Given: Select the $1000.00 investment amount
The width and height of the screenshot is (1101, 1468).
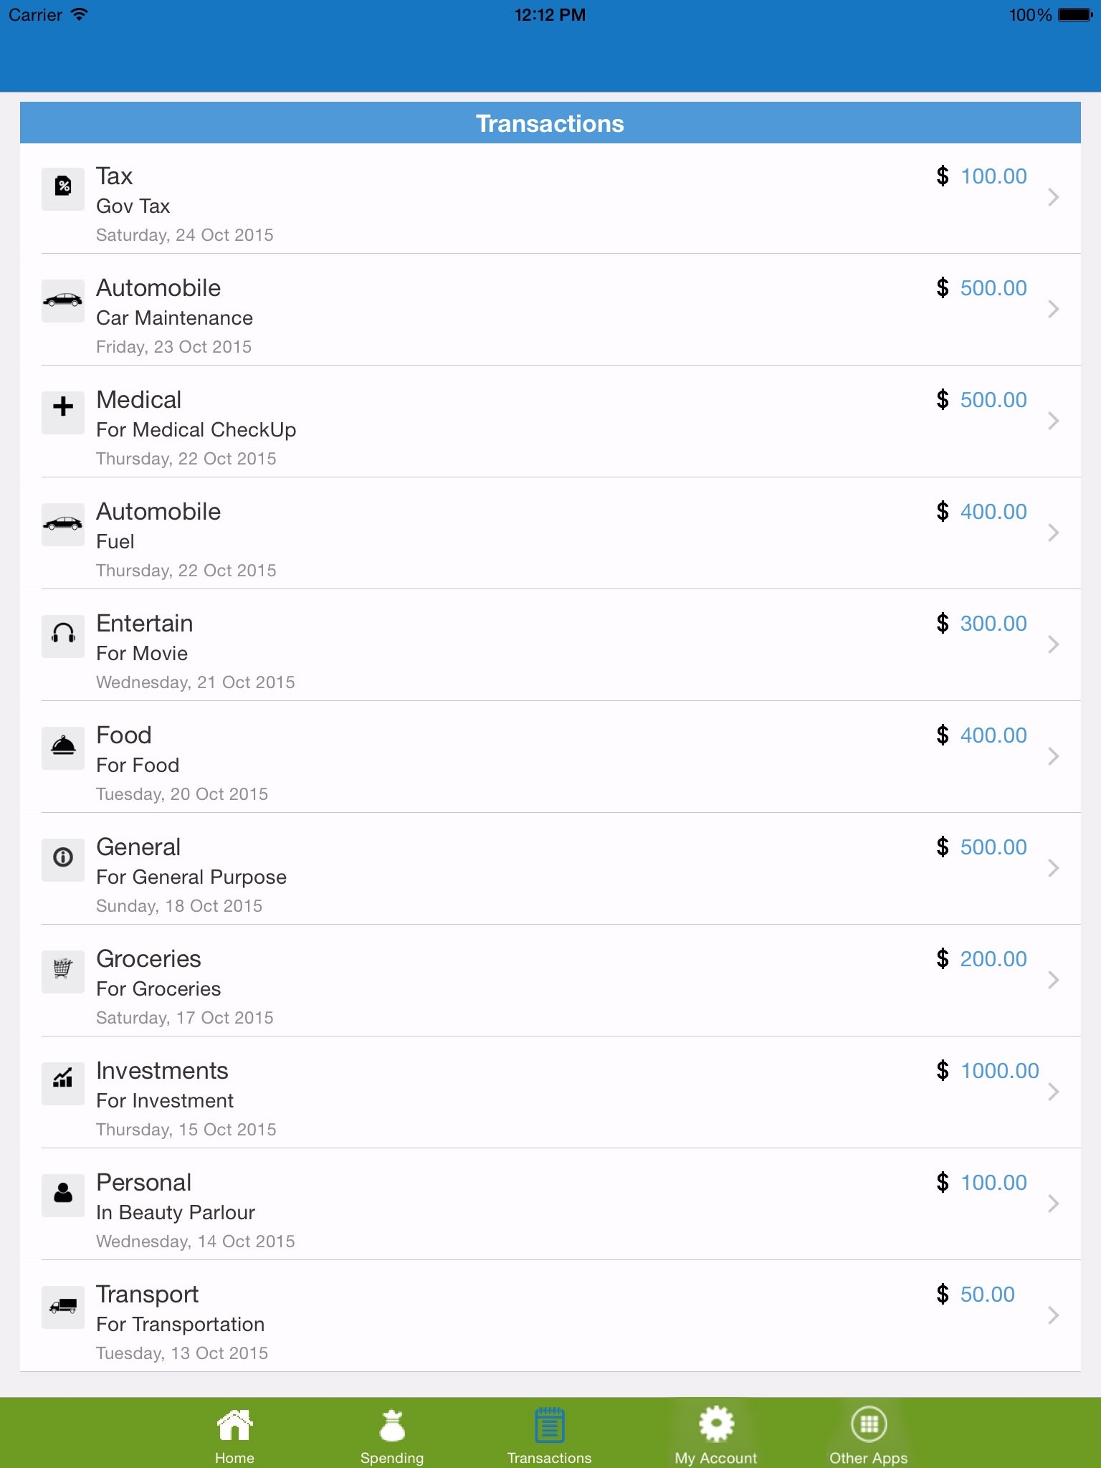Looking at the screenshot, I should tap(998, 1071).
